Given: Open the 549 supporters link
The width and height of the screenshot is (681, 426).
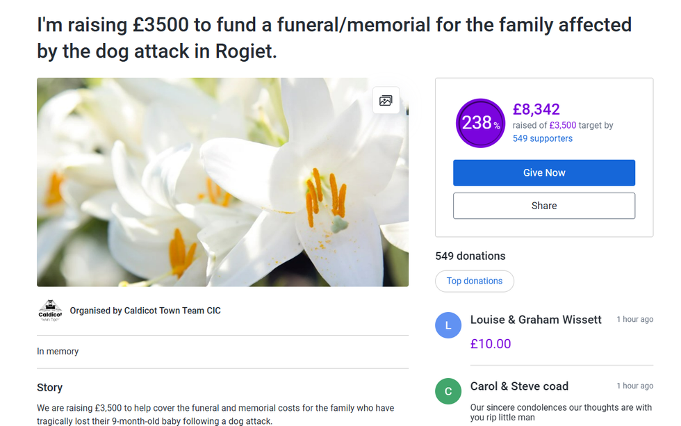Looking at the screenshot, I should click(x=543, y=138).
